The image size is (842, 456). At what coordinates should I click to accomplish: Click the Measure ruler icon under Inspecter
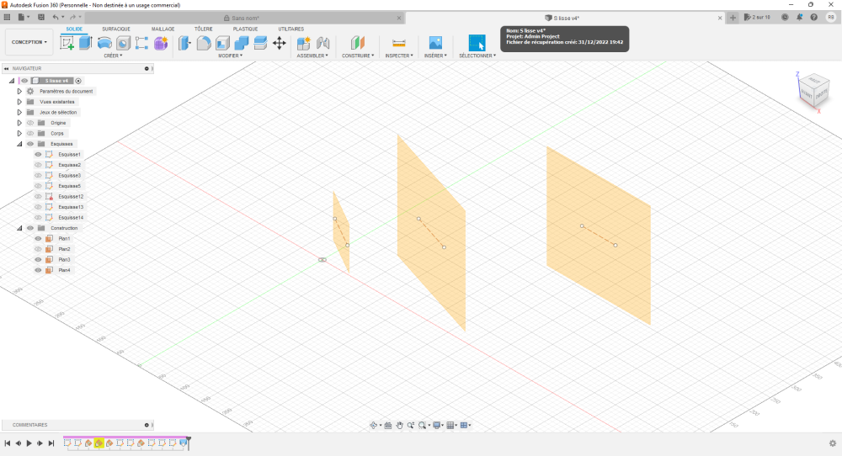(x=399, y=43)
